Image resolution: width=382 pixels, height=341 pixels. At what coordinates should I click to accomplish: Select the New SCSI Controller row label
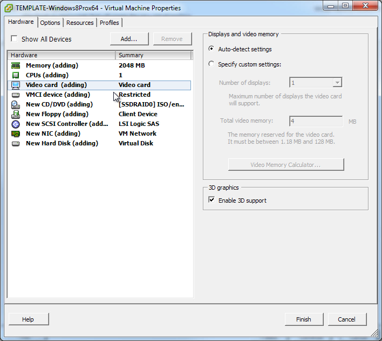point(67,124)
